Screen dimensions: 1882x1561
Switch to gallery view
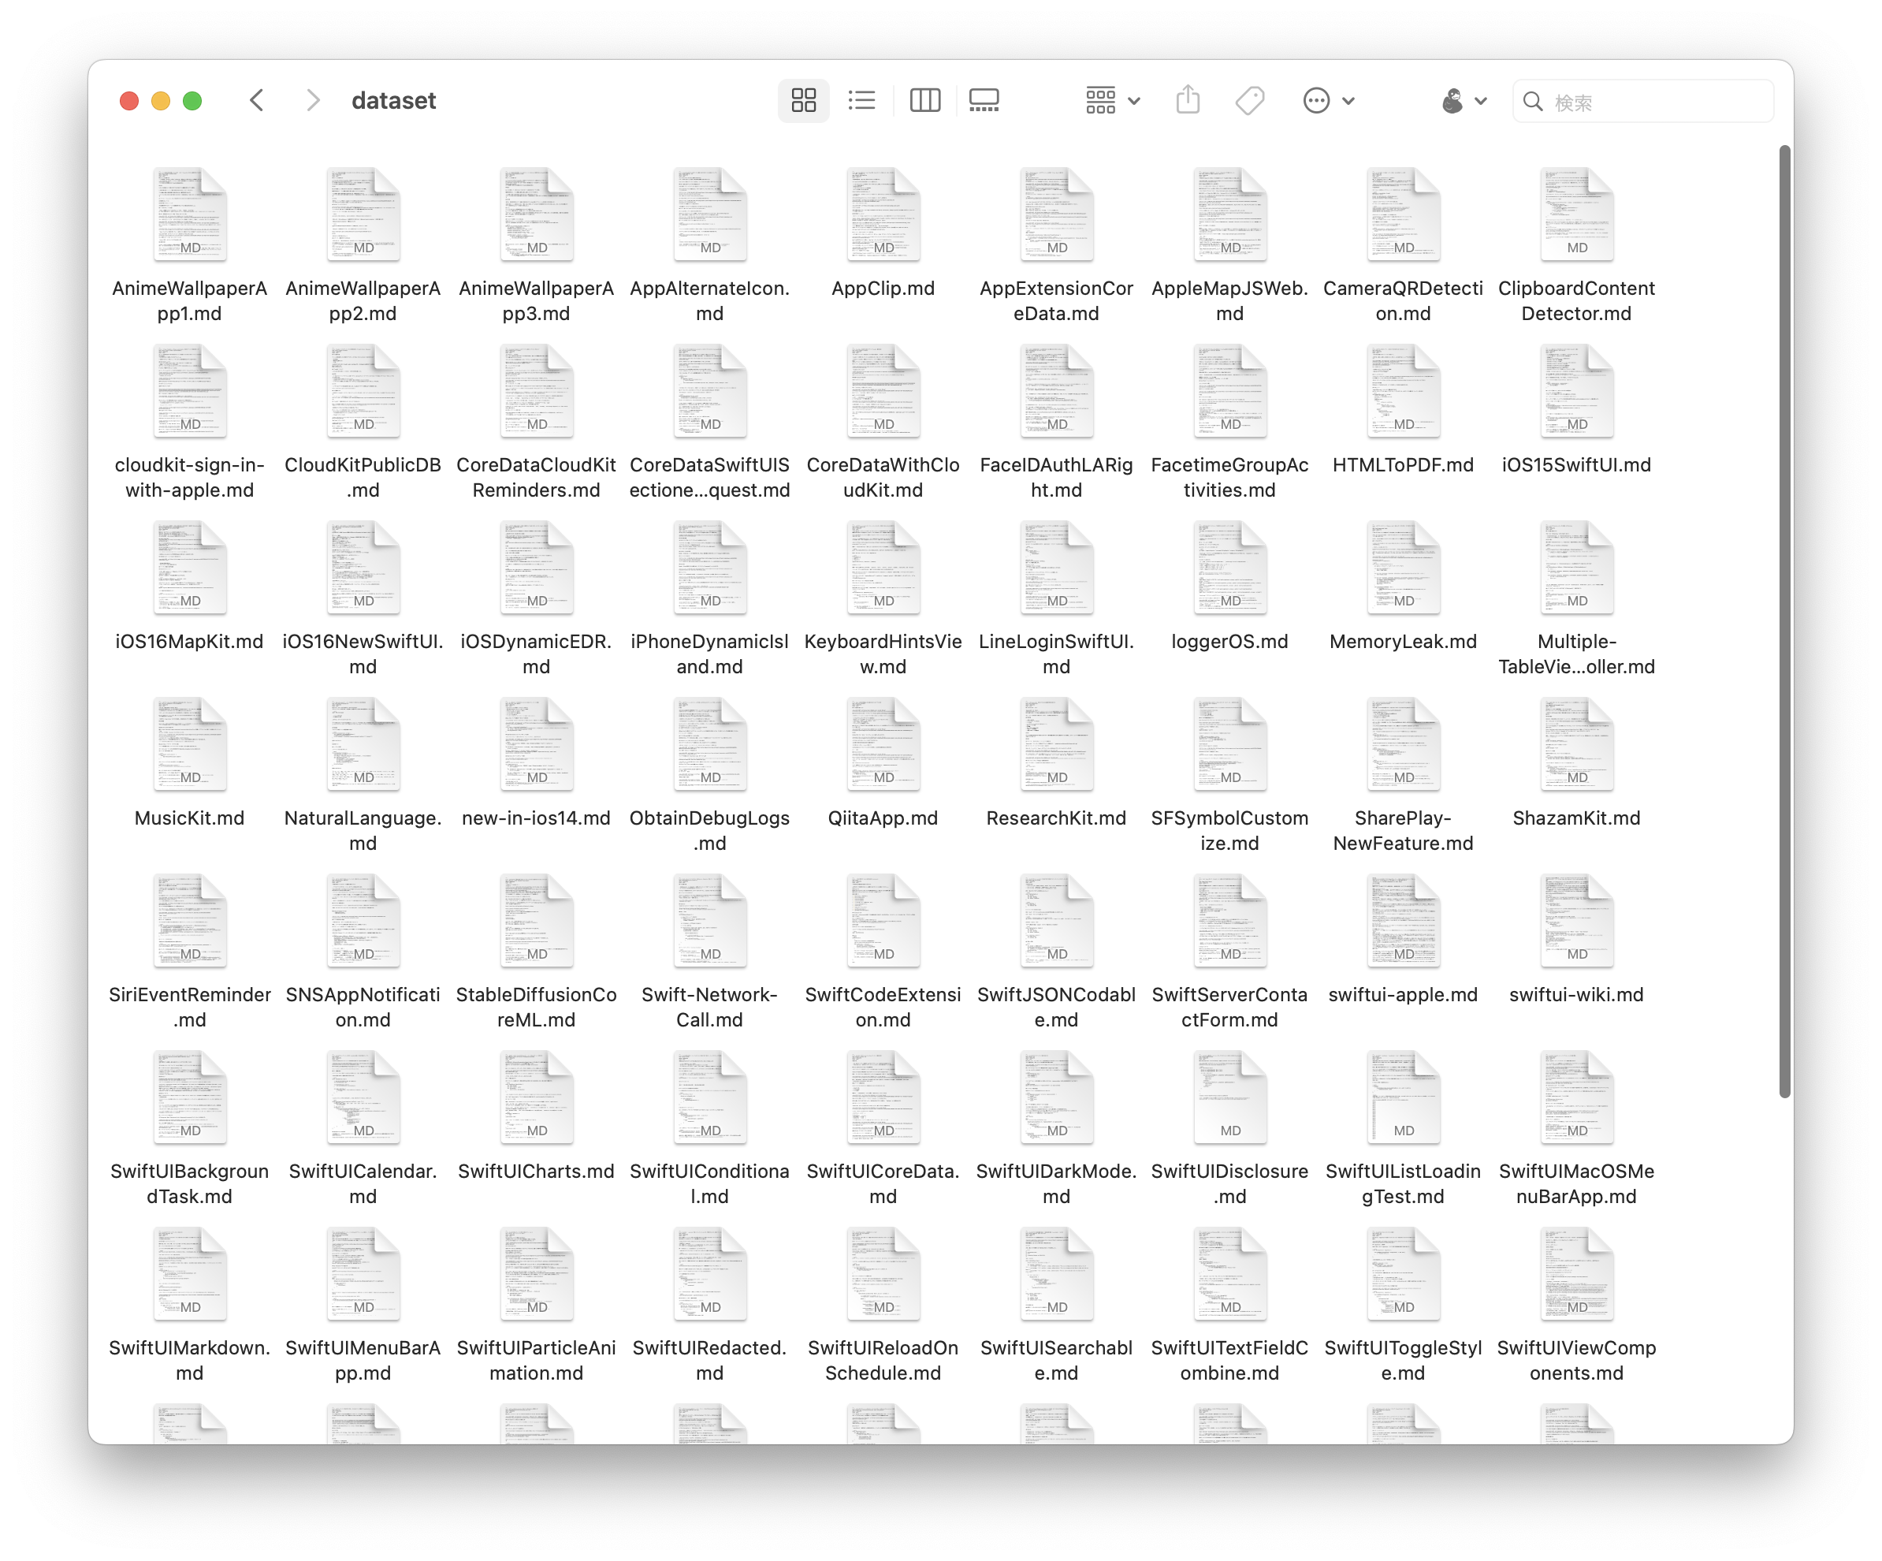coord(984,100)
